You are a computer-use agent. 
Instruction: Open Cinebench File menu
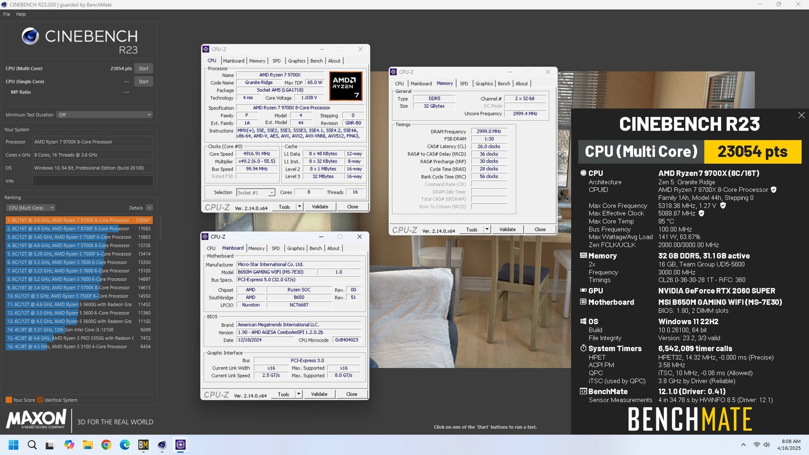[x=7, y=14]
